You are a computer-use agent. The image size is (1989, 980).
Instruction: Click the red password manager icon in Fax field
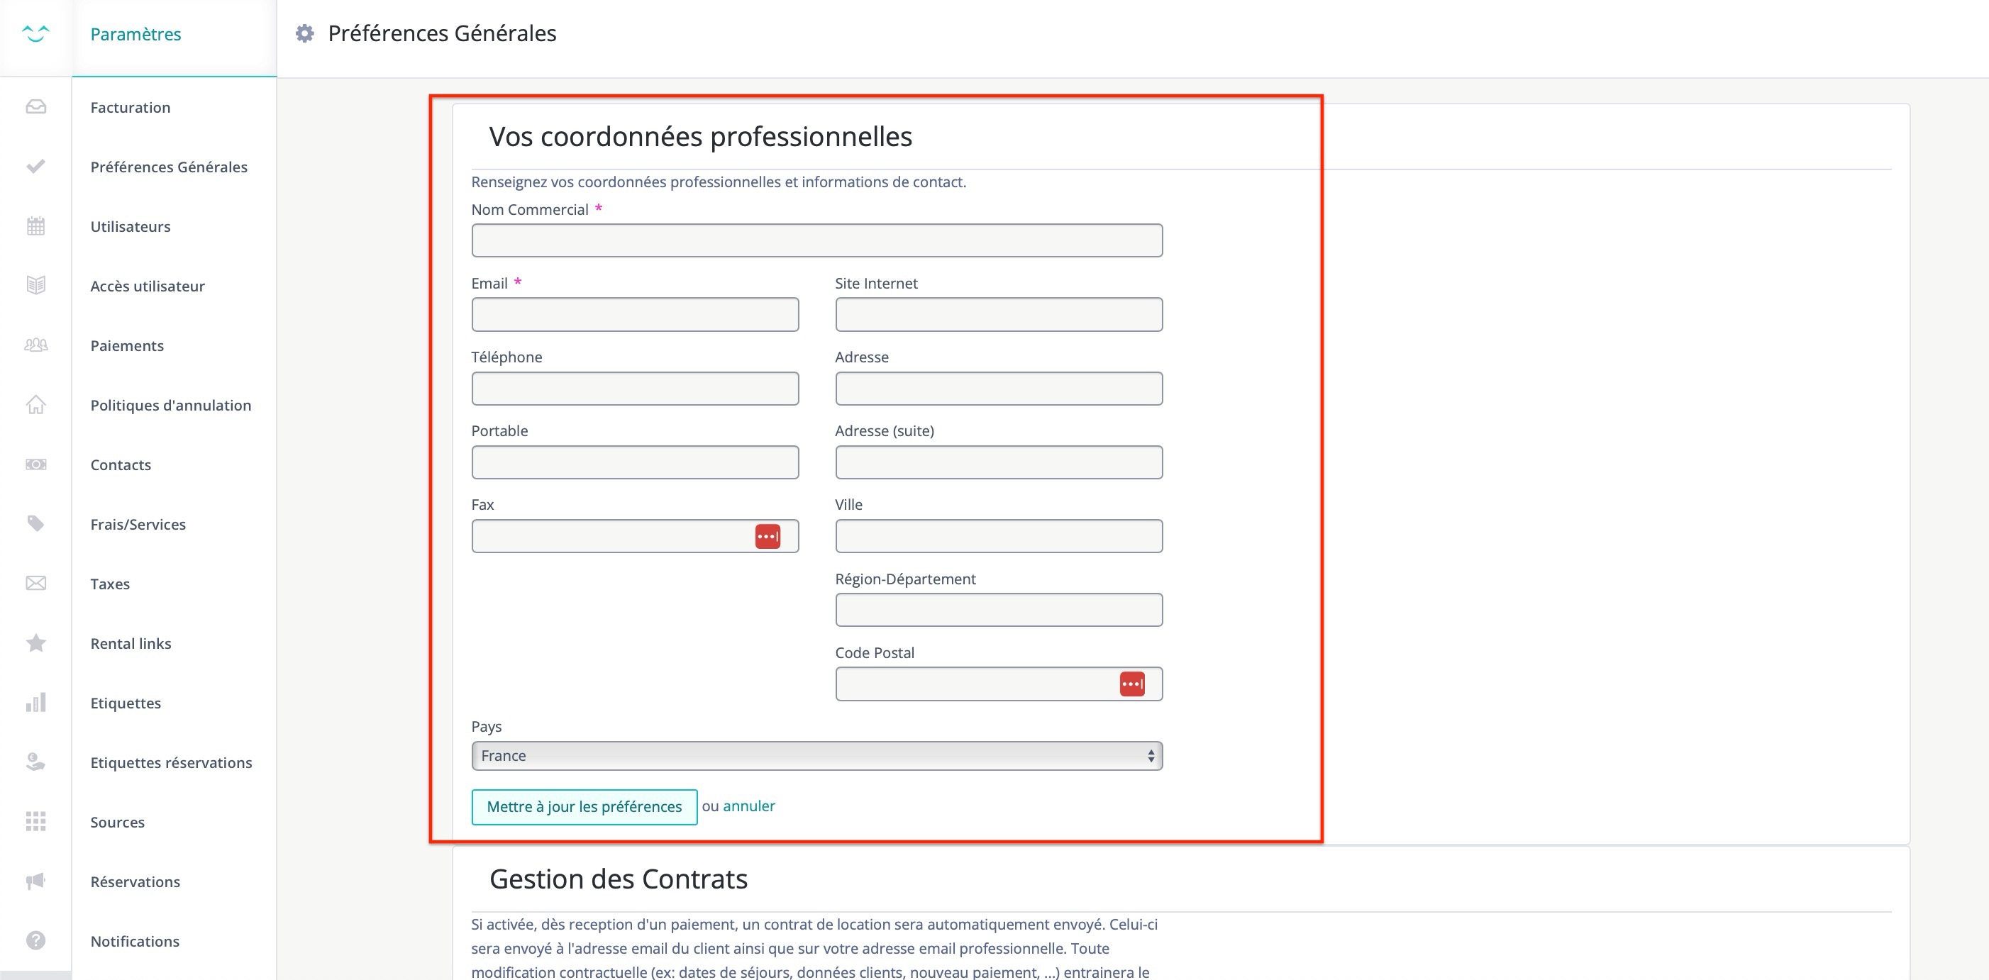coord(767,536)
